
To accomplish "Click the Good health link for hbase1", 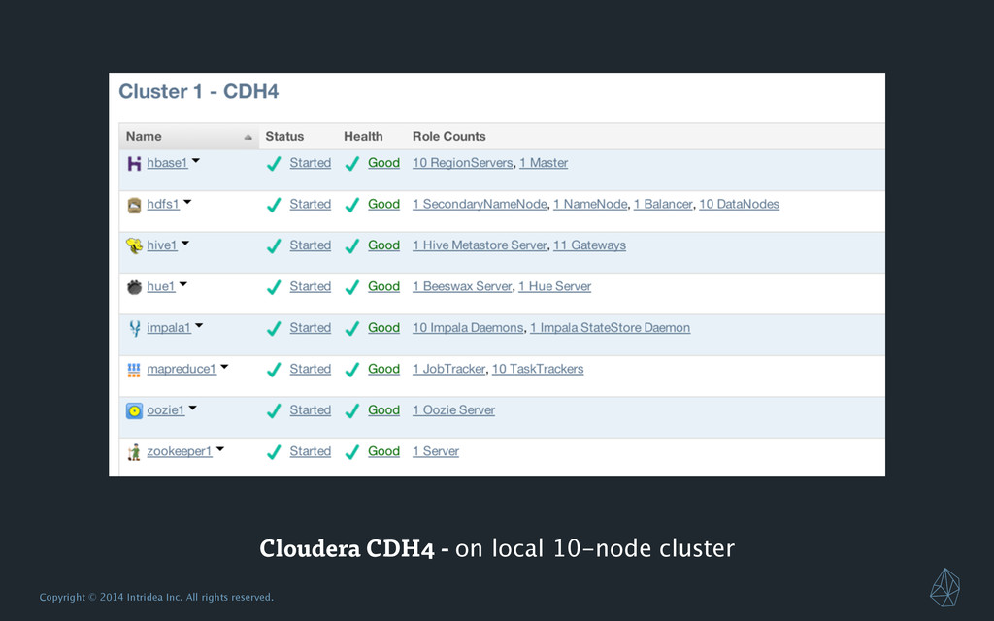I will [384, 163].
